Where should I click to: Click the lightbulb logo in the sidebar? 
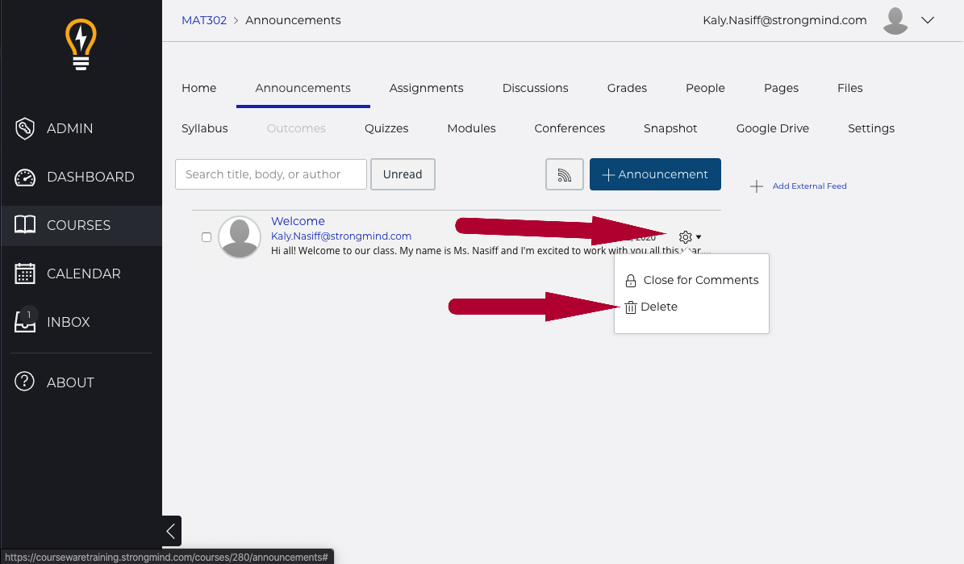[x=81, y=44]
